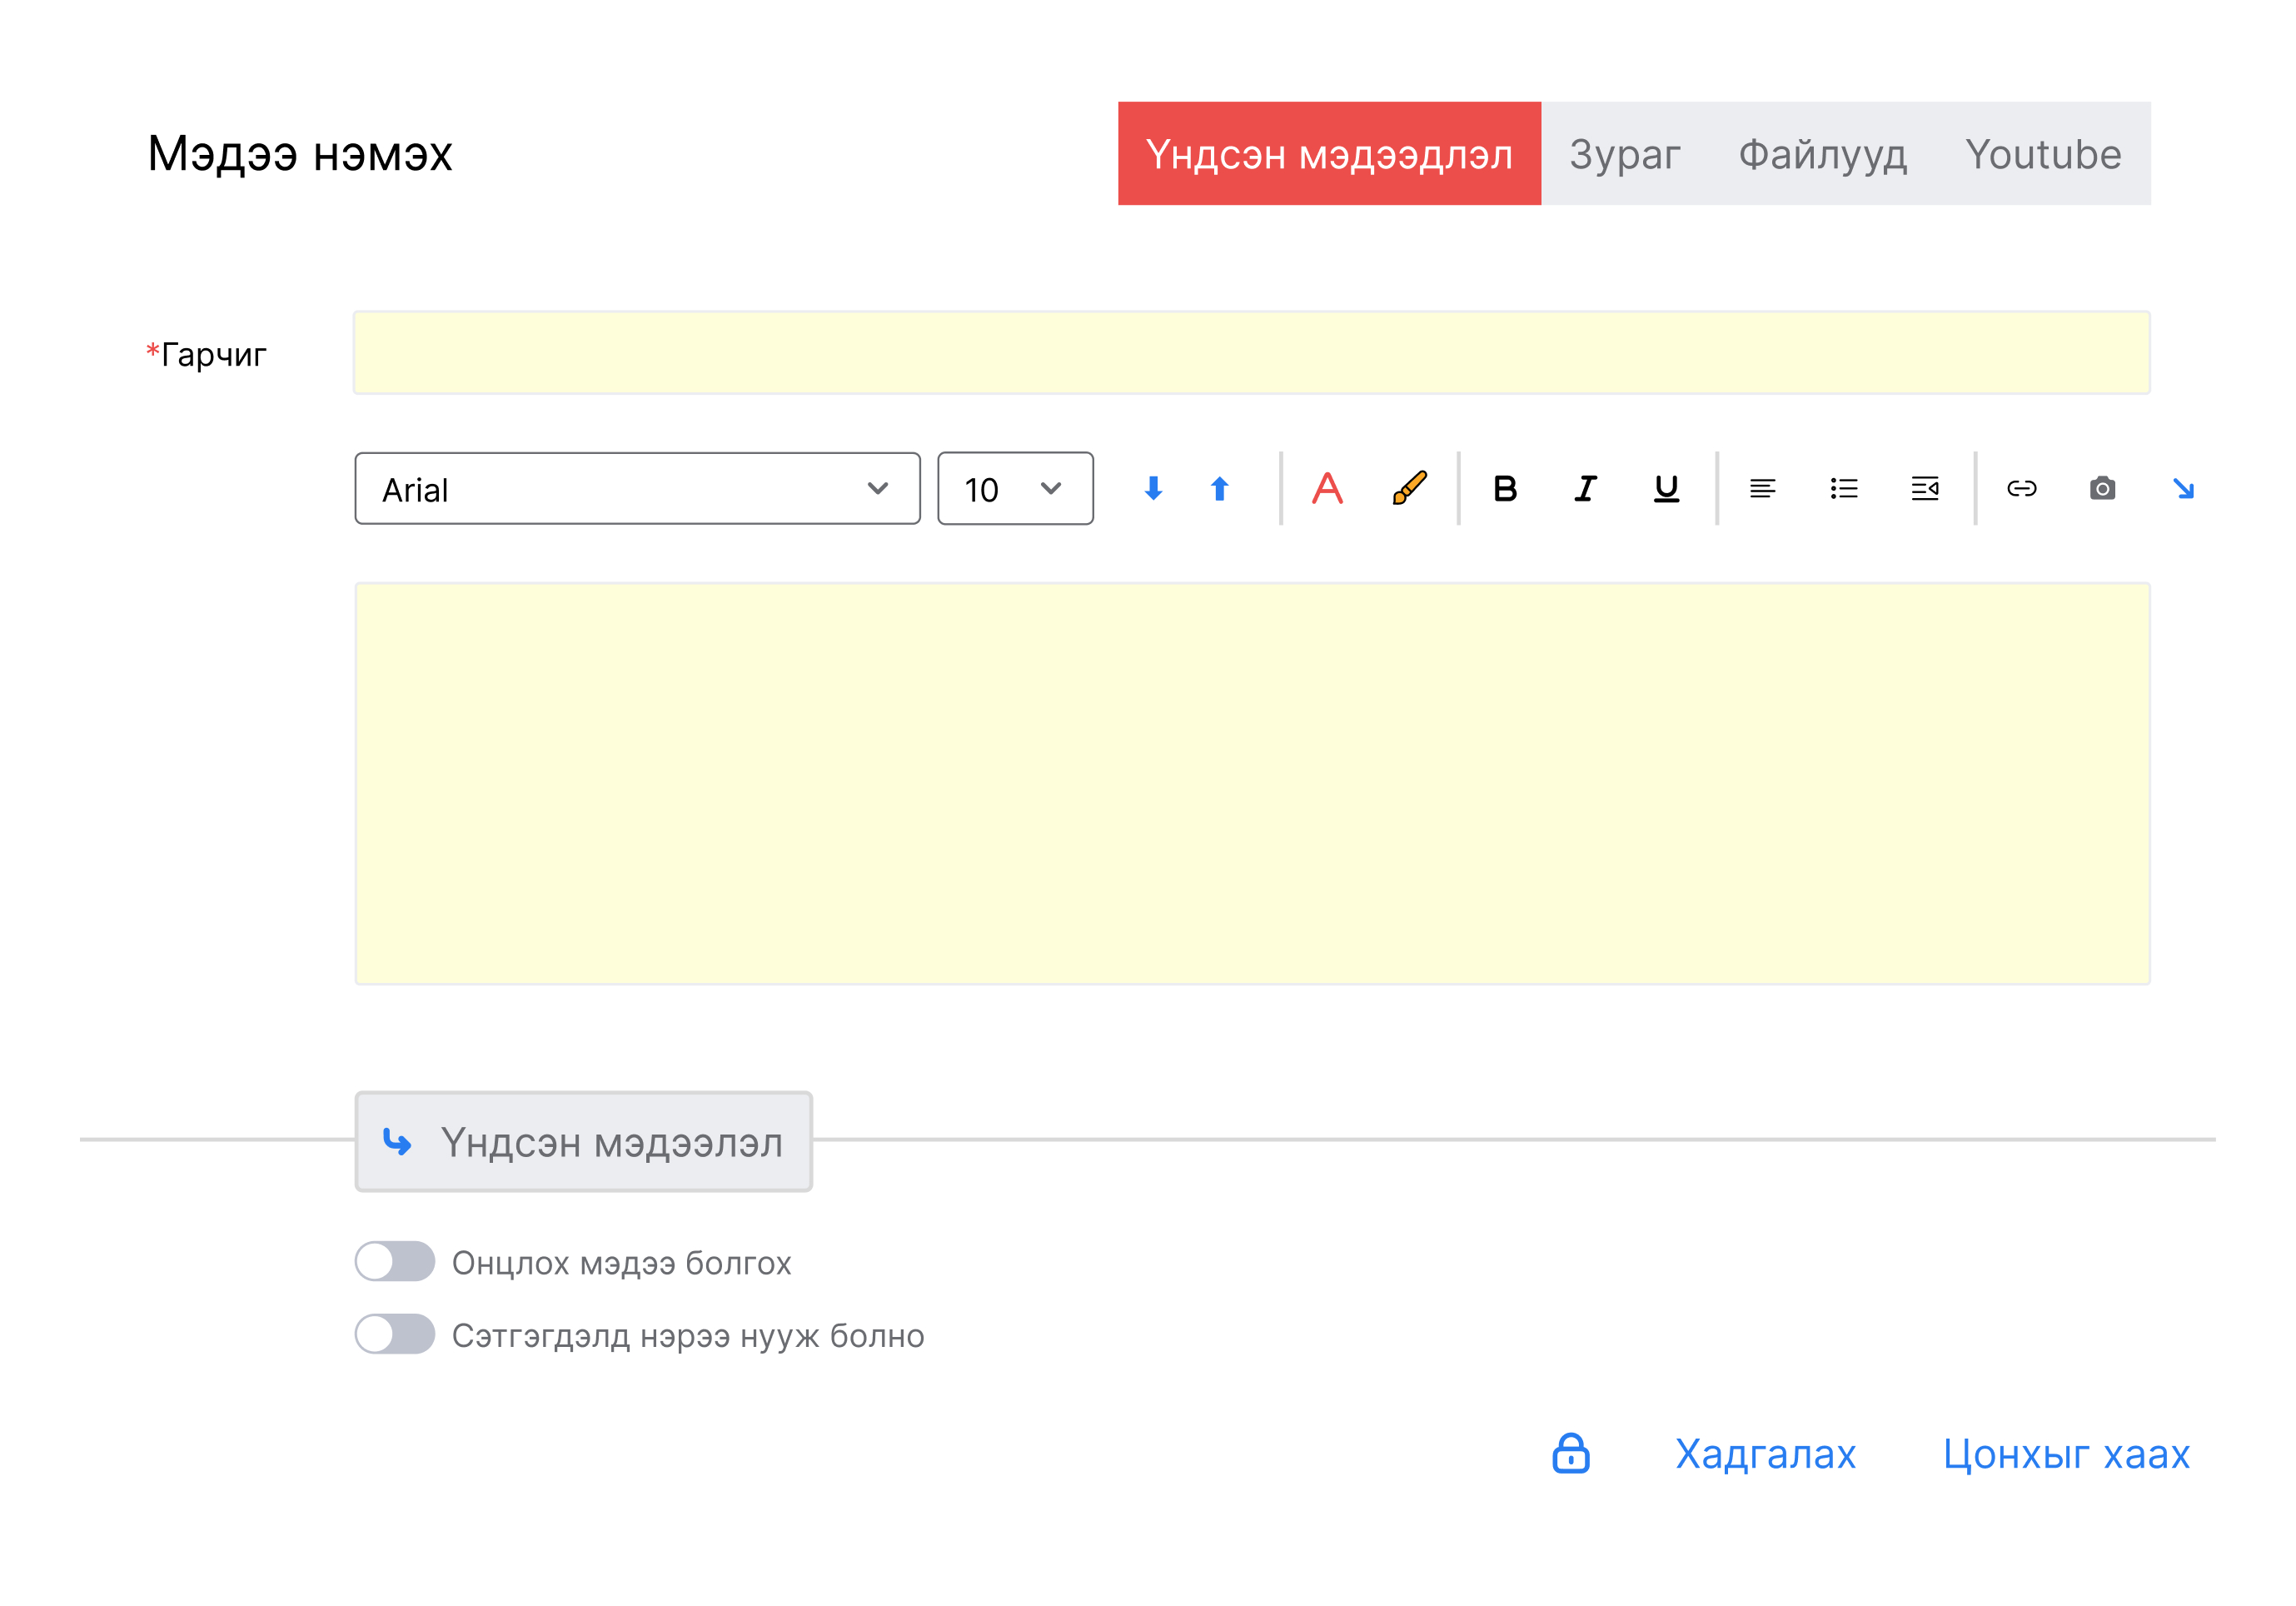The image size is (2296, 1606).
Task: Open the Arial font dropdown
Action: point(637,488)
